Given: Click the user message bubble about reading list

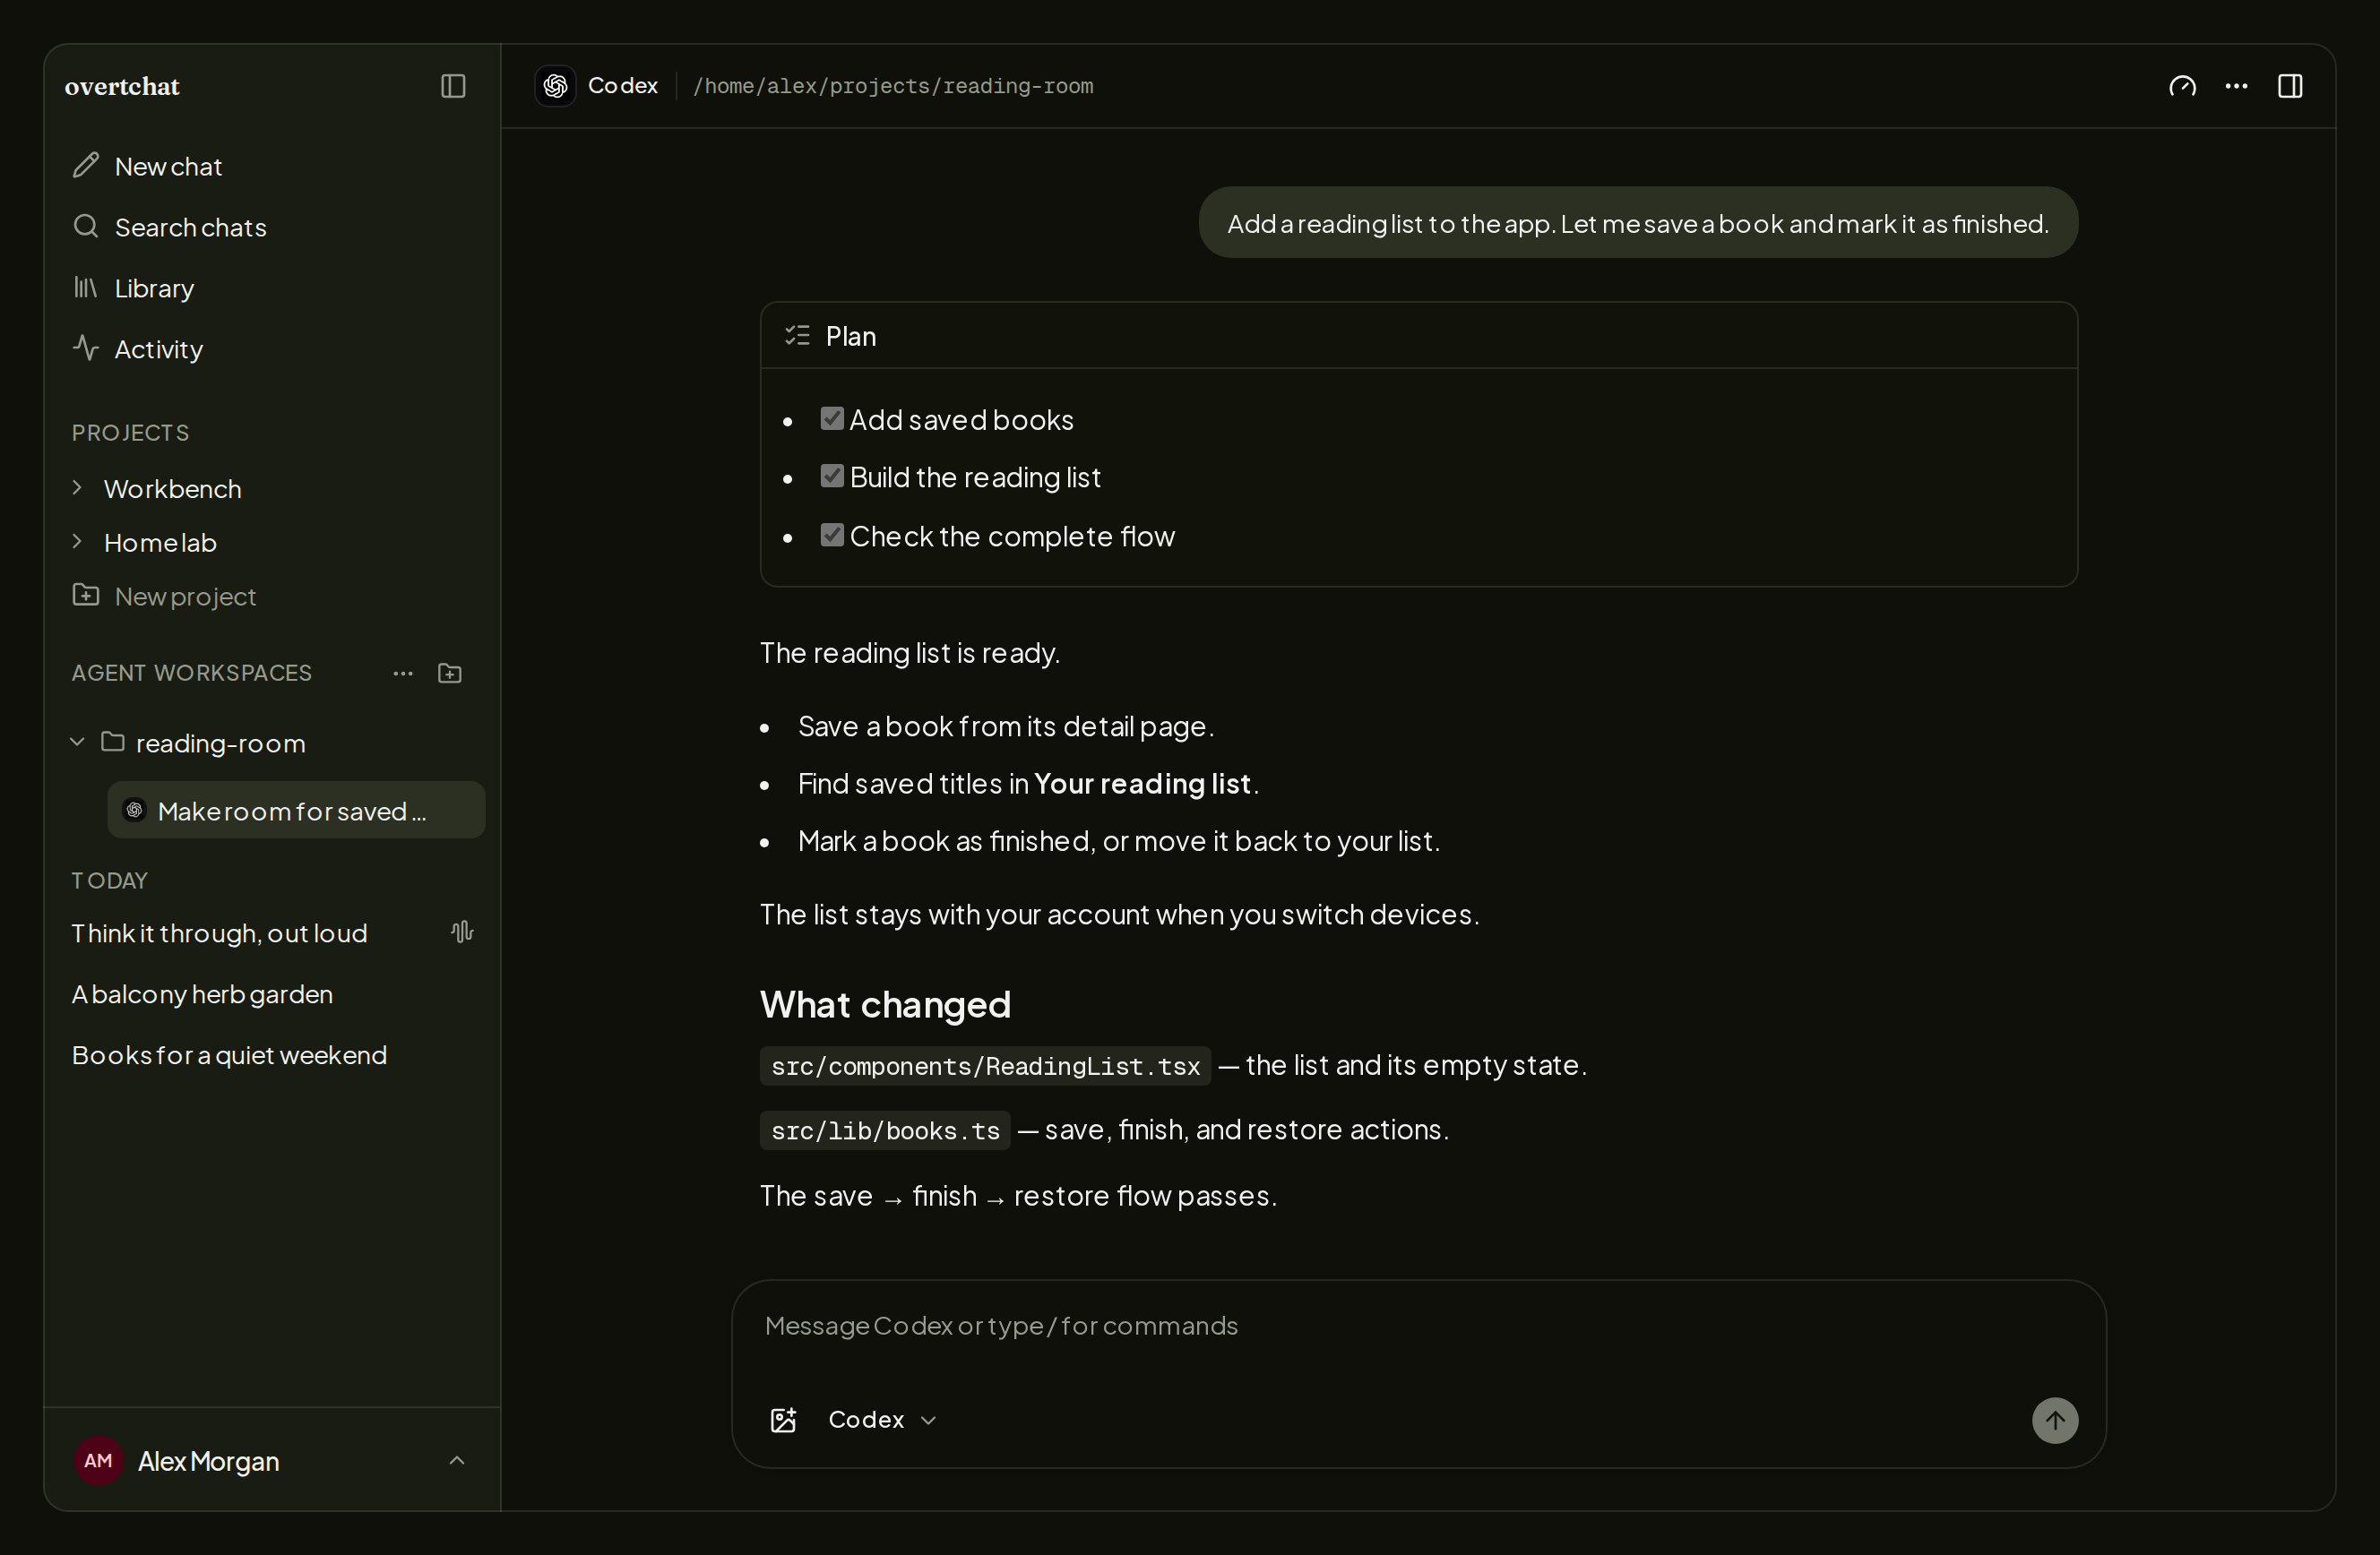Looking at the screenshot, I should pos(1638,223).
